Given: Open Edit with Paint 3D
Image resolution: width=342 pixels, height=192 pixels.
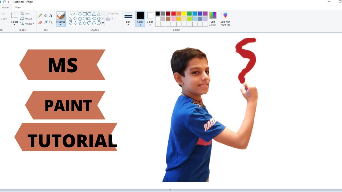Looking at the screenshot, I should [x=225, y=19].
